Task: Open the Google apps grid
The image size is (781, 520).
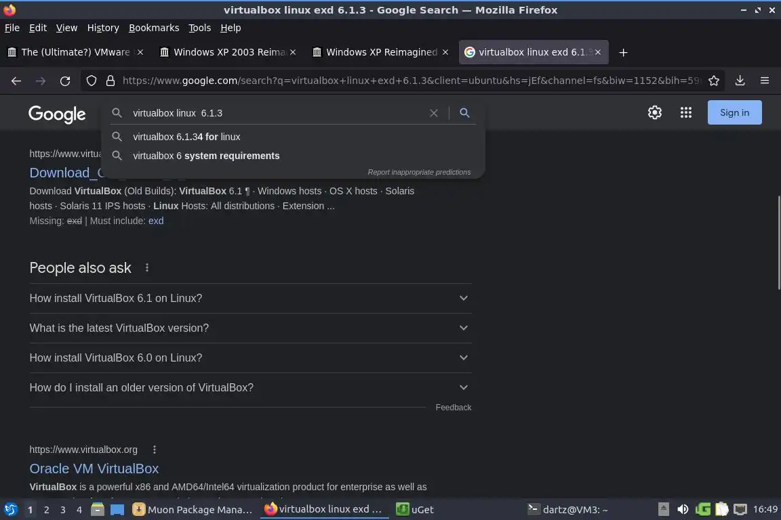Action: [x=686, y=112]
